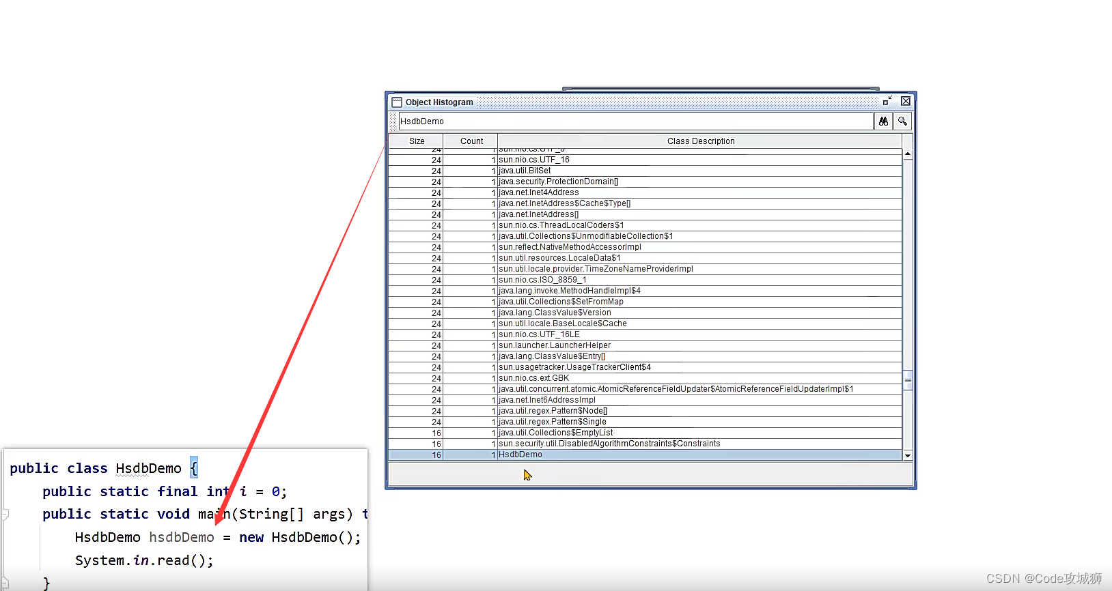This screenshot has width=1112, height=591.
Task: Click the main method declaration in code
Action: click(x=205, y=514)
